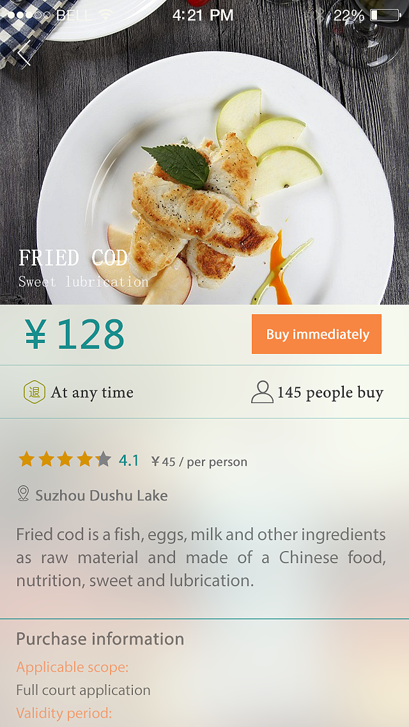
Task: Tap the battery icon in status bar
Action: click(x=384, y=15)
